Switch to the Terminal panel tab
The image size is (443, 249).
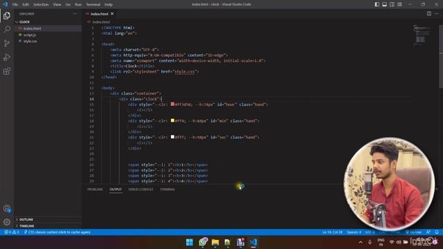click(168, 190)
